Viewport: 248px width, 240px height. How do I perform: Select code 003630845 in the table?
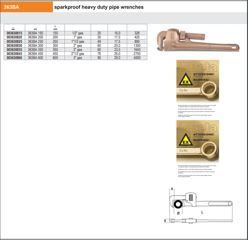pos(14,54)
